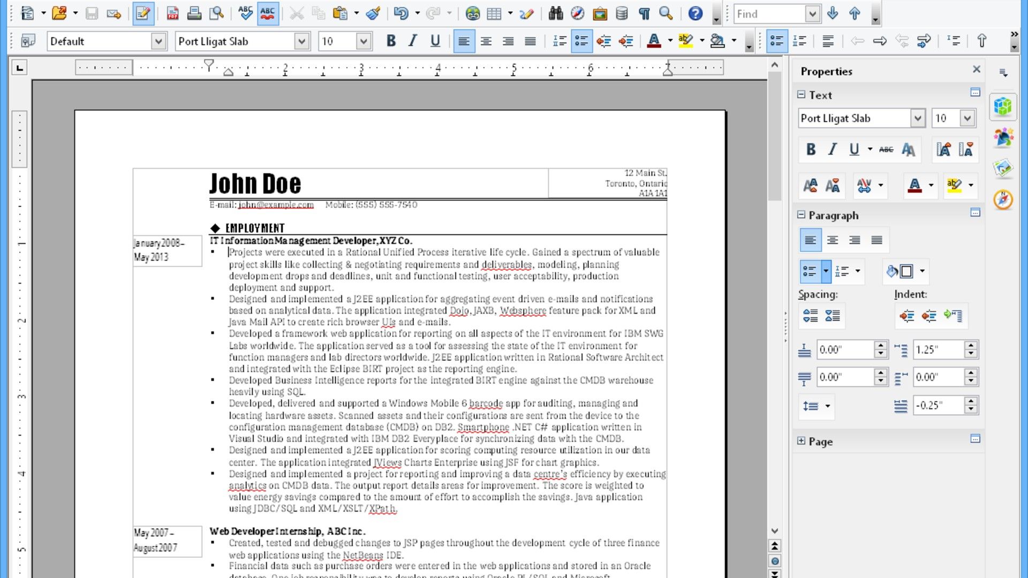Open Navigator compass icon in toolbar
The image size is (1028, 578).
click(577, 13)
